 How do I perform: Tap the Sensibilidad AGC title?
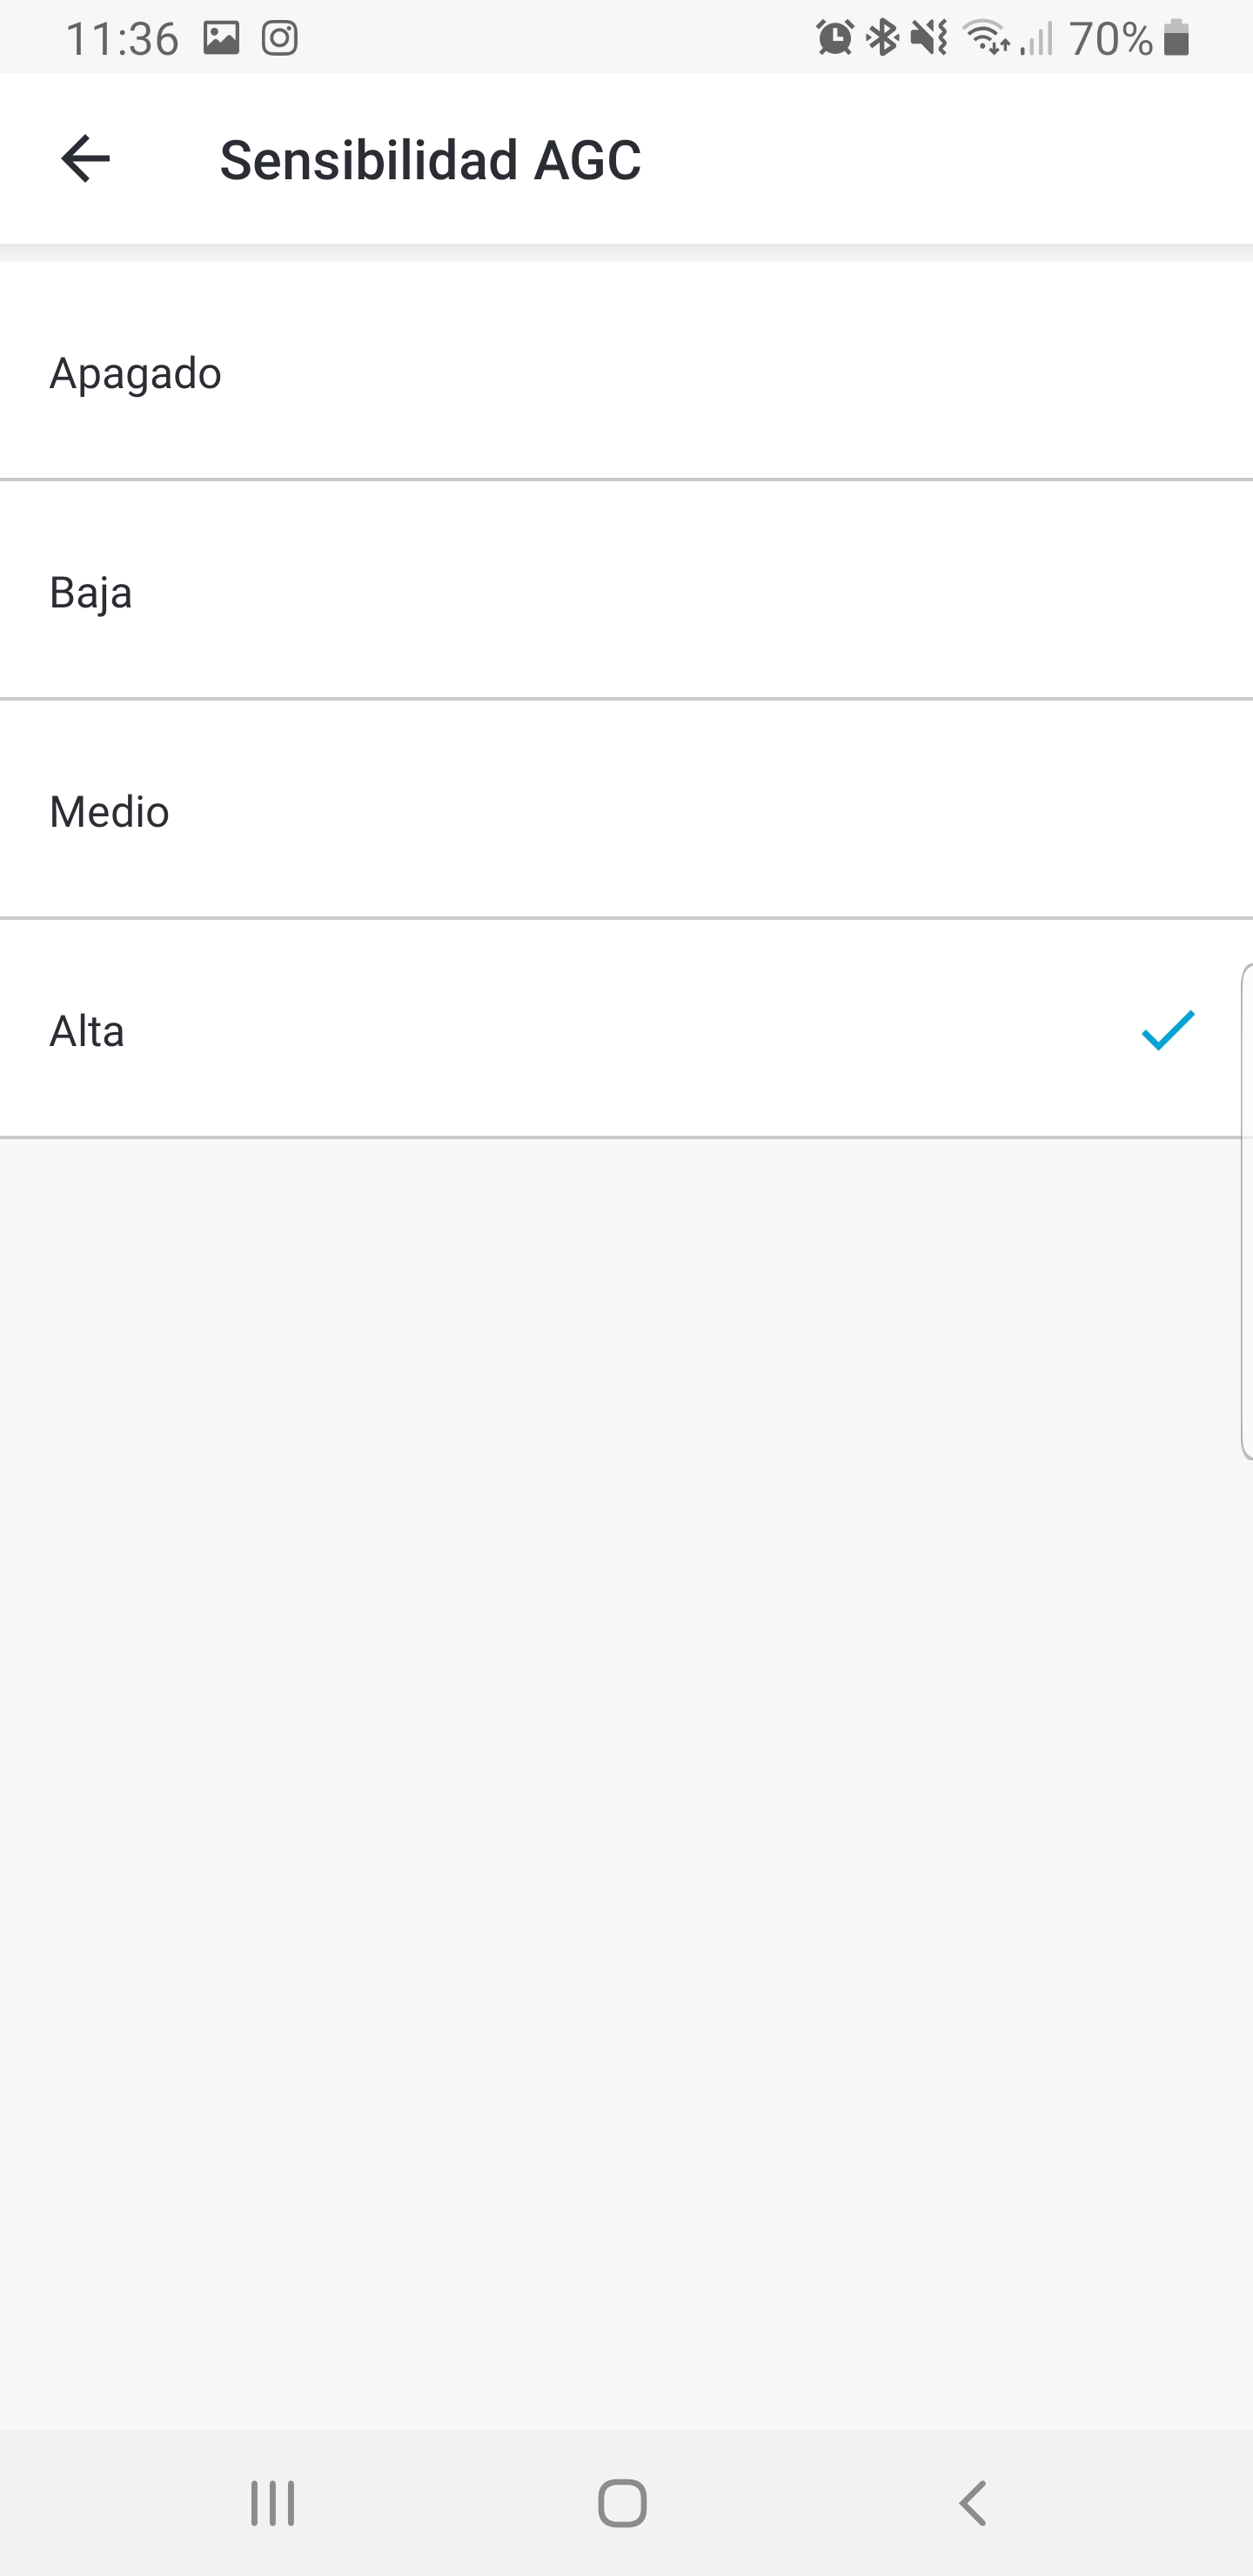430,158
